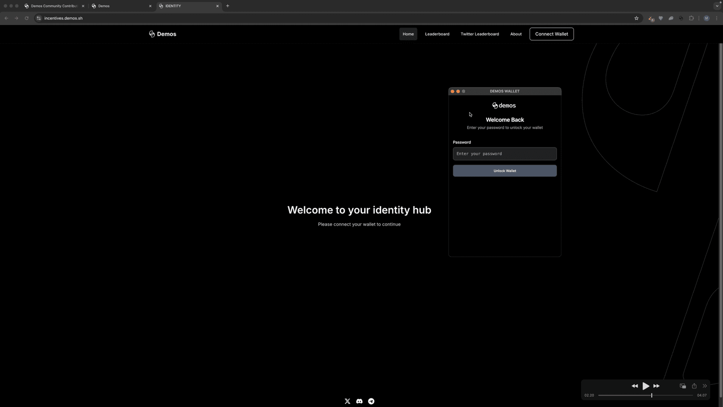Open the browser extensions puzzle icon
This screenshot has width=723, height=407.
point(691,18)
